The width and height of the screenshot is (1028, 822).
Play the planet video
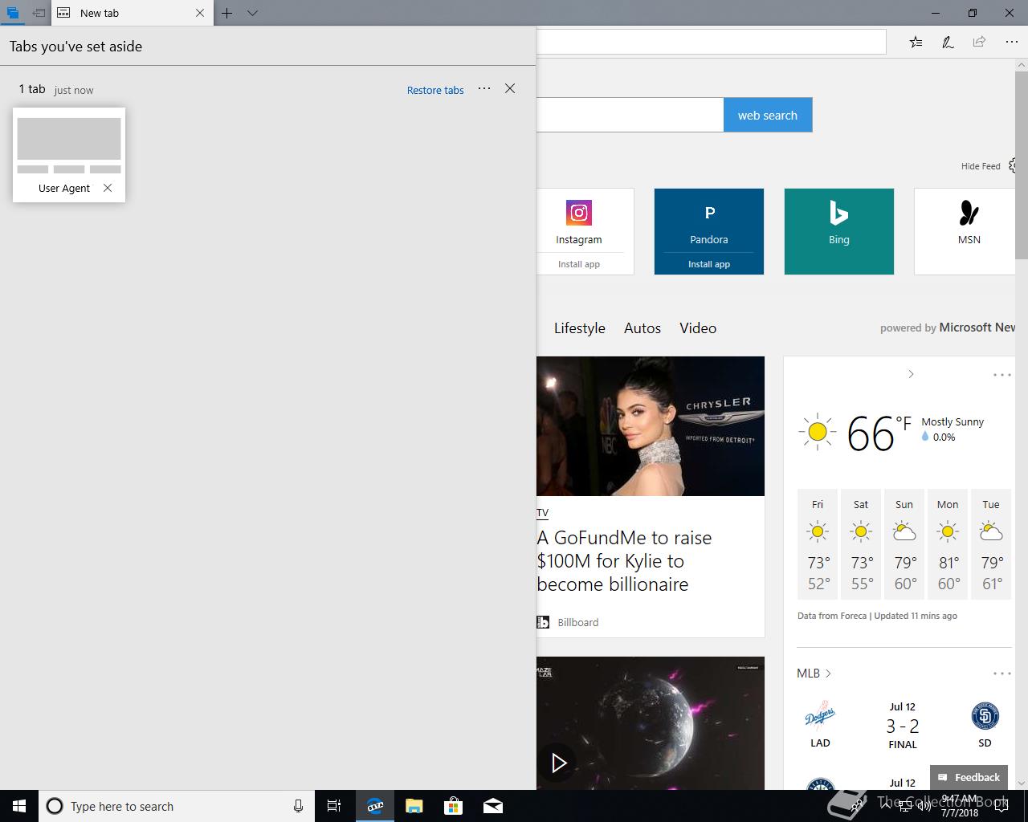pos(559,763)
